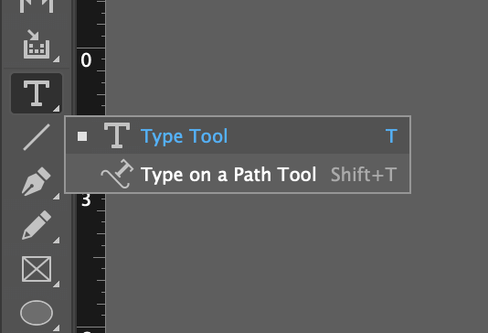Click the Type Tool flyout T icon
Screen dimensions: 488x333
tap(117, 135)
